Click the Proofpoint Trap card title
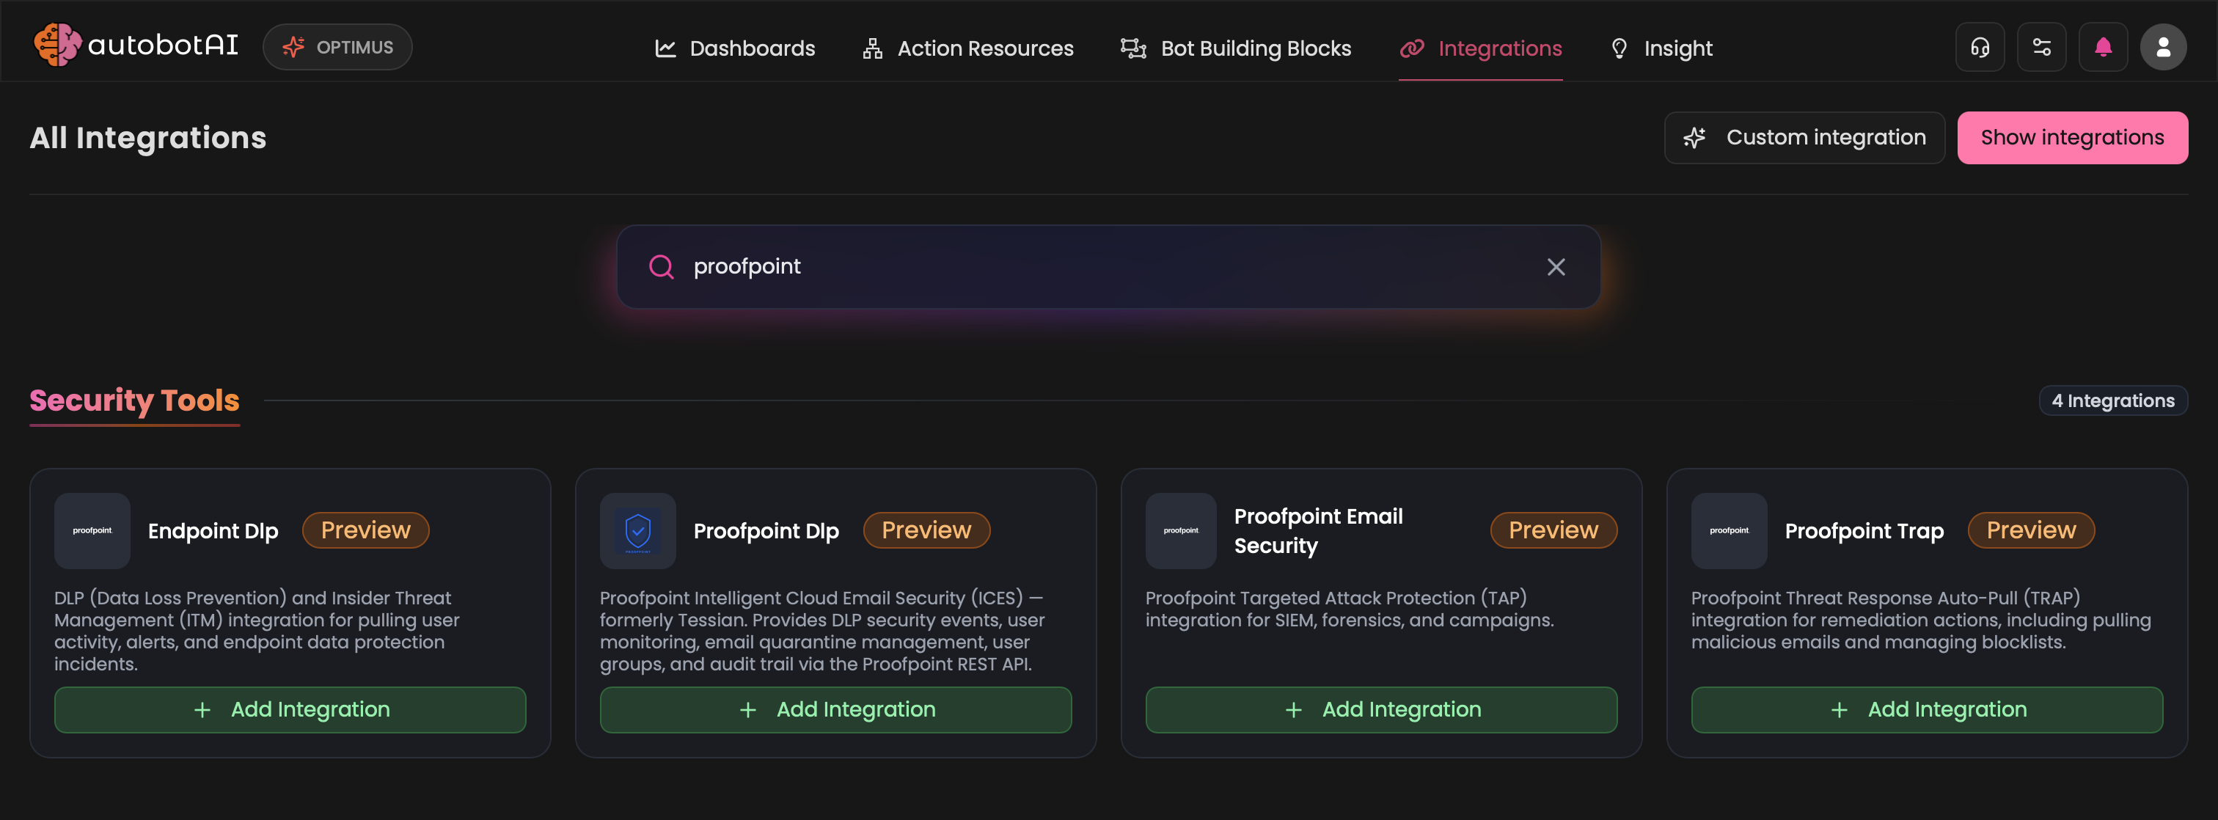The image size is (2218, 820). coord(1864,532)
